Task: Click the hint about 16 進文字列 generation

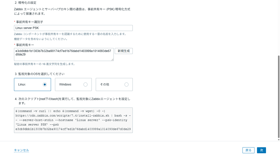Action: point(44,64)
